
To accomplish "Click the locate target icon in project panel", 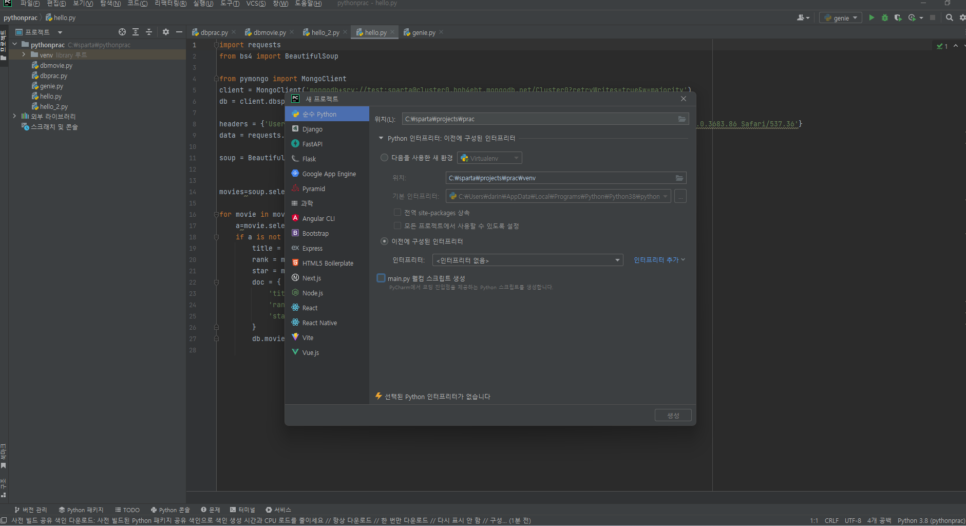I will (x=122, y=32).
